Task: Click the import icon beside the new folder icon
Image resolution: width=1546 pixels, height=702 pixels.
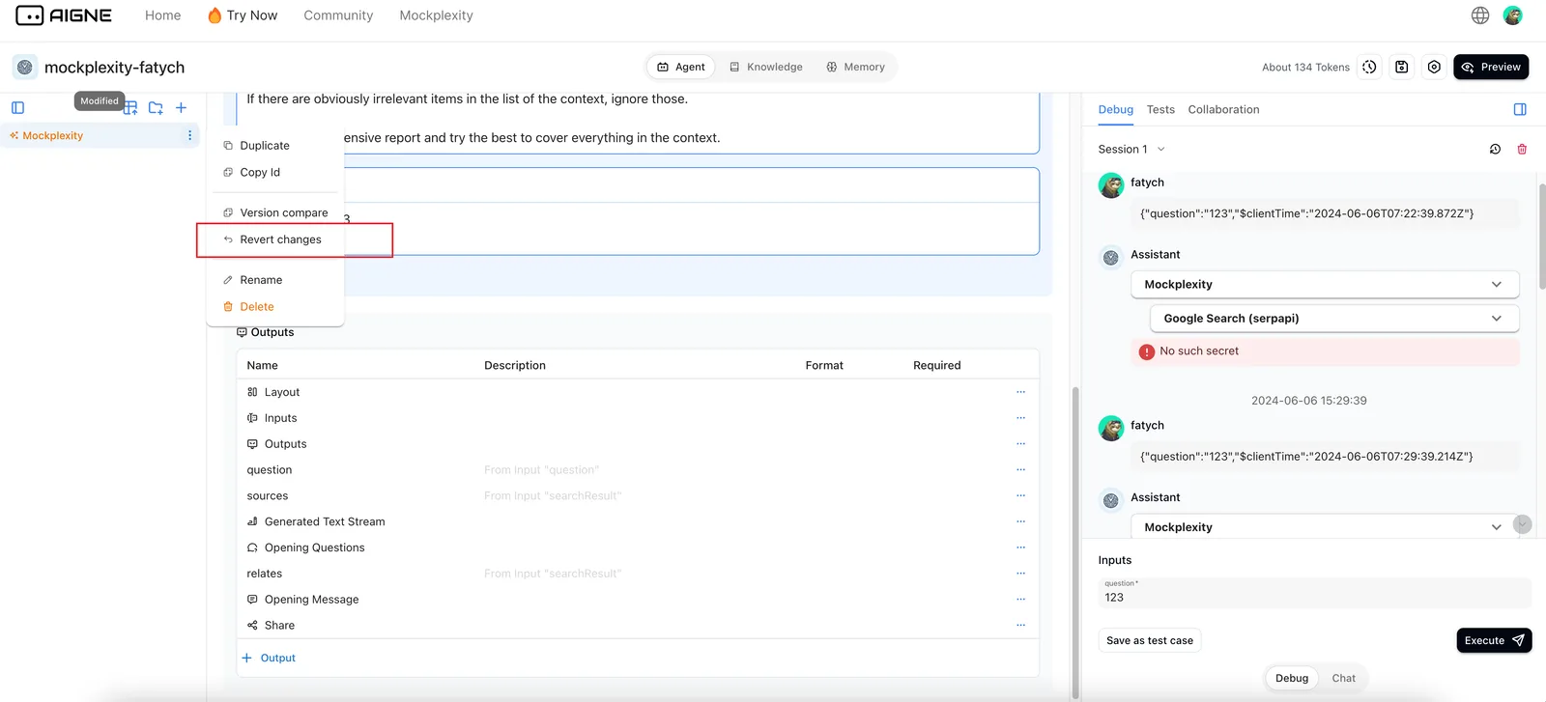Action: (x=130, y=108)
